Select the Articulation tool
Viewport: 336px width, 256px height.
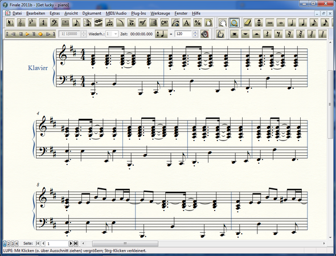click(x=132, y=23)
